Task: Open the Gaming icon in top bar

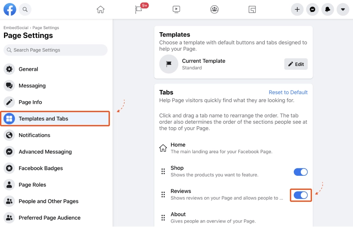Action: click(x=252, y=9)
